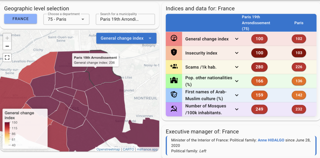Screen dimensions: 320x158
Task: Click the map zoom out minus button
Action: [x=7, y=46]
